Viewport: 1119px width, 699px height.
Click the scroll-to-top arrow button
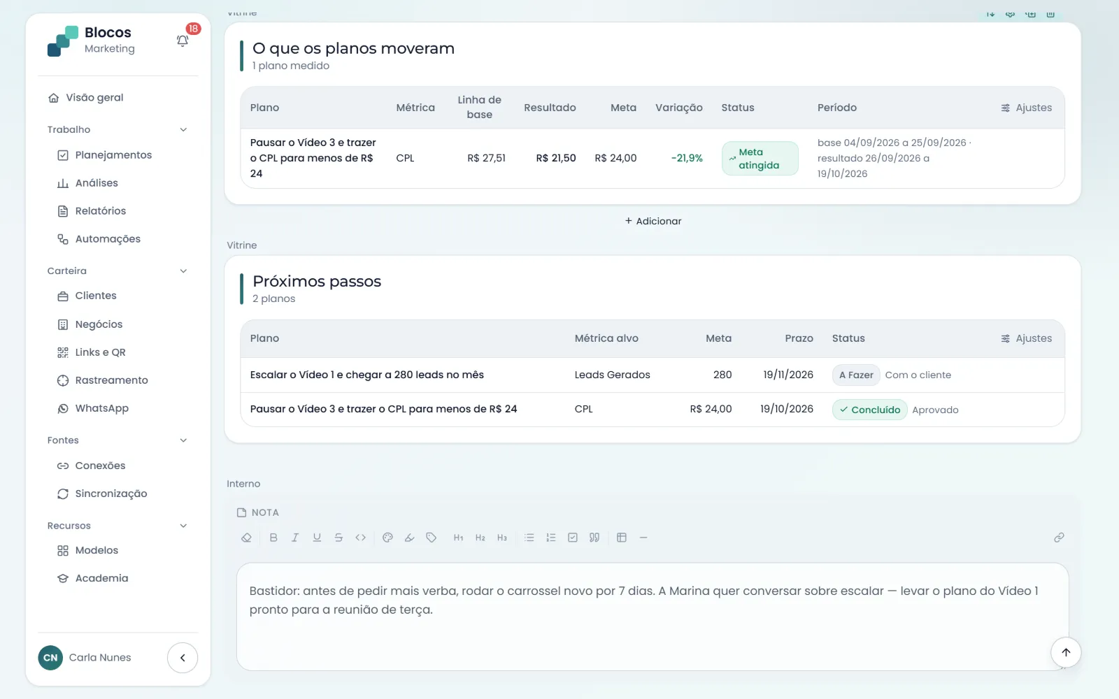pyautogui.click(x=1066, y=652)
